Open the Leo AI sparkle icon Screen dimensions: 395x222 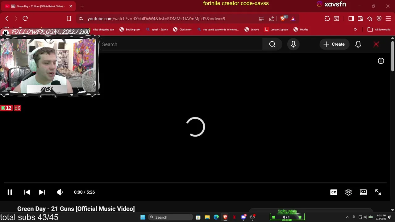click(x=370, y=18)
